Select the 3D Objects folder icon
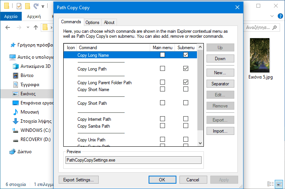This screenshot has height=189, width=285. pyautogui.click(x=16, y=66)
